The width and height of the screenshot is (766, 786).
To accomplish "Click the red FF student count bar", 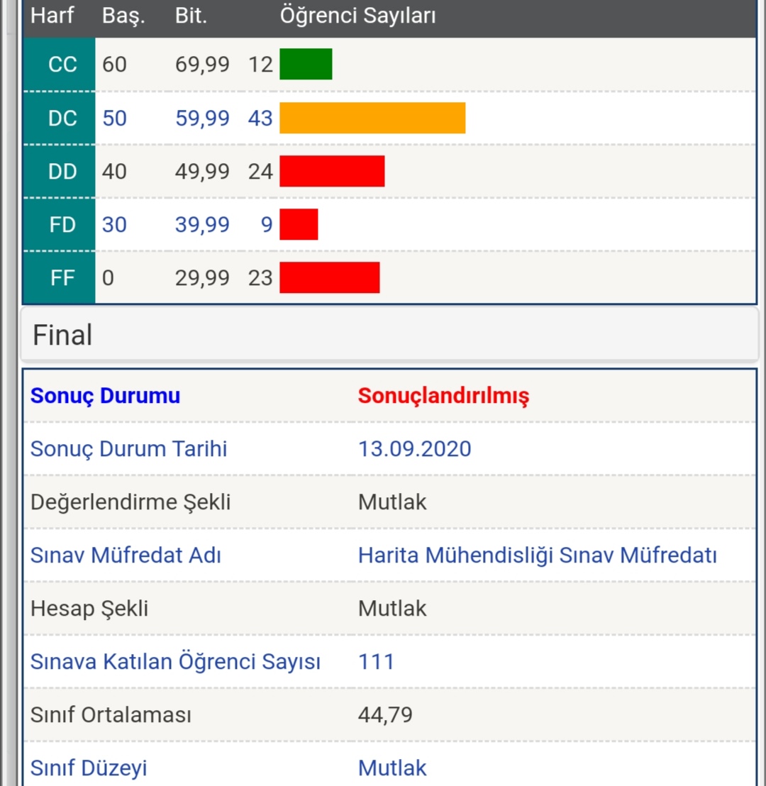I will point(329,277).
